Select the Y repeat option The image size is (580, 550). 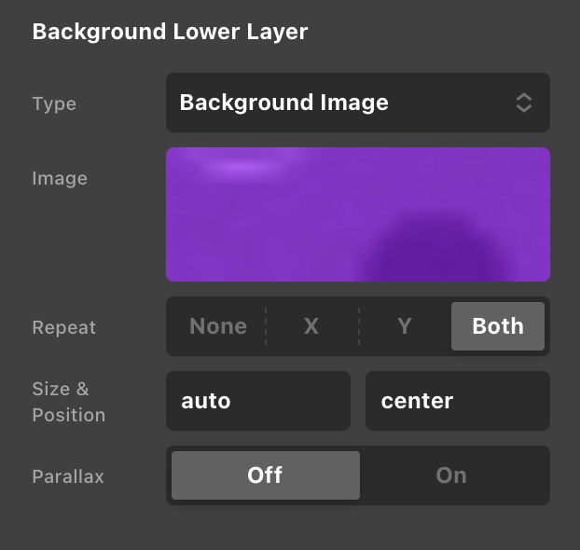405,326
